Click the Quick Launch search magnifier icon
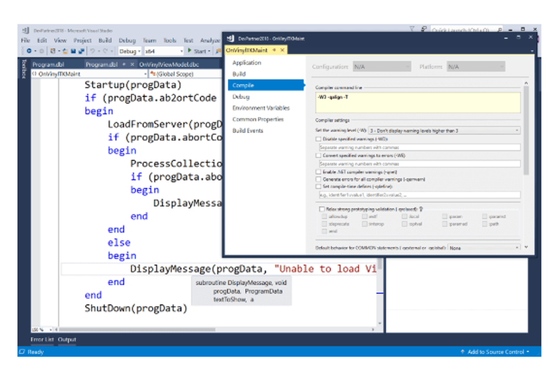This screenshot has width=553, height=377. tap(500, 30)
